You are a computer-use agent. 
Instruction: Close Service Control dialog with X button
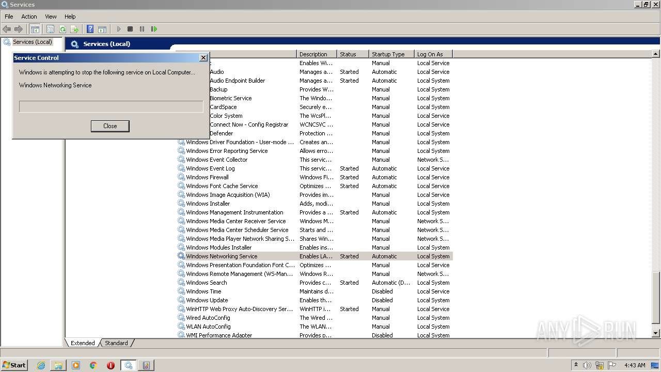click(x=203, y=58)
